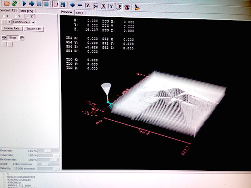This screenshot has width=251, height=188.
Task: Switch to the DRO tab
Action: point(79,13)
